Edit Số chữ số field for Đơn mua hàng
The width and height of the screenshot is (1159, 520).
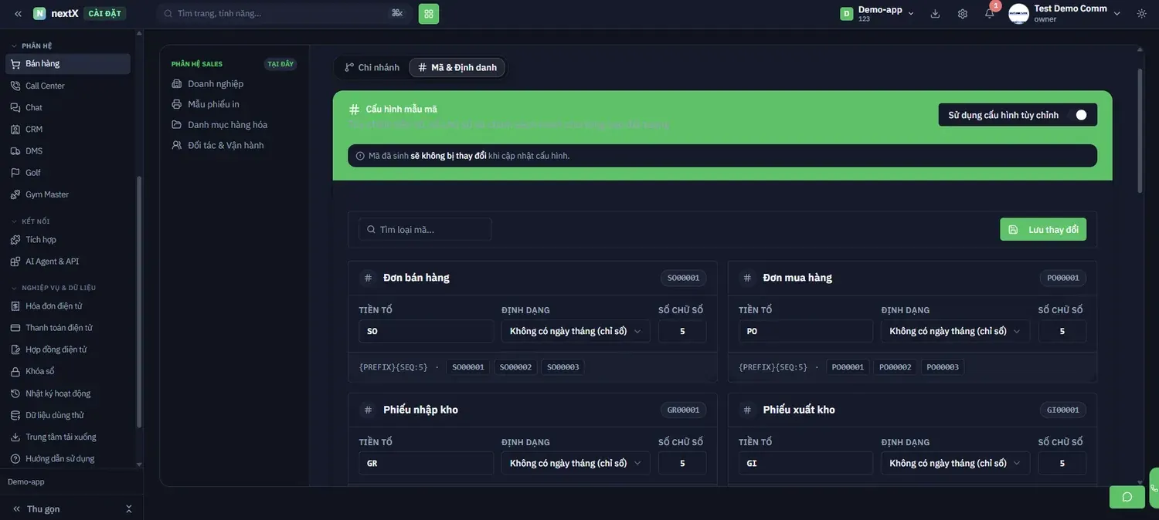point(1062,331)
